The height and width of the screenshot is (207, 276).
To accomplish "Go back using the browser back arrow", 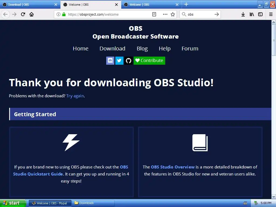I will click(x=5, y=14).
